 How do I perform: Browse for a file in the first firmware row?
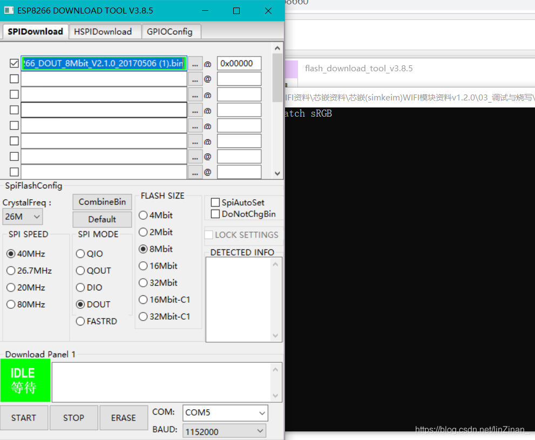coord(195,64)
